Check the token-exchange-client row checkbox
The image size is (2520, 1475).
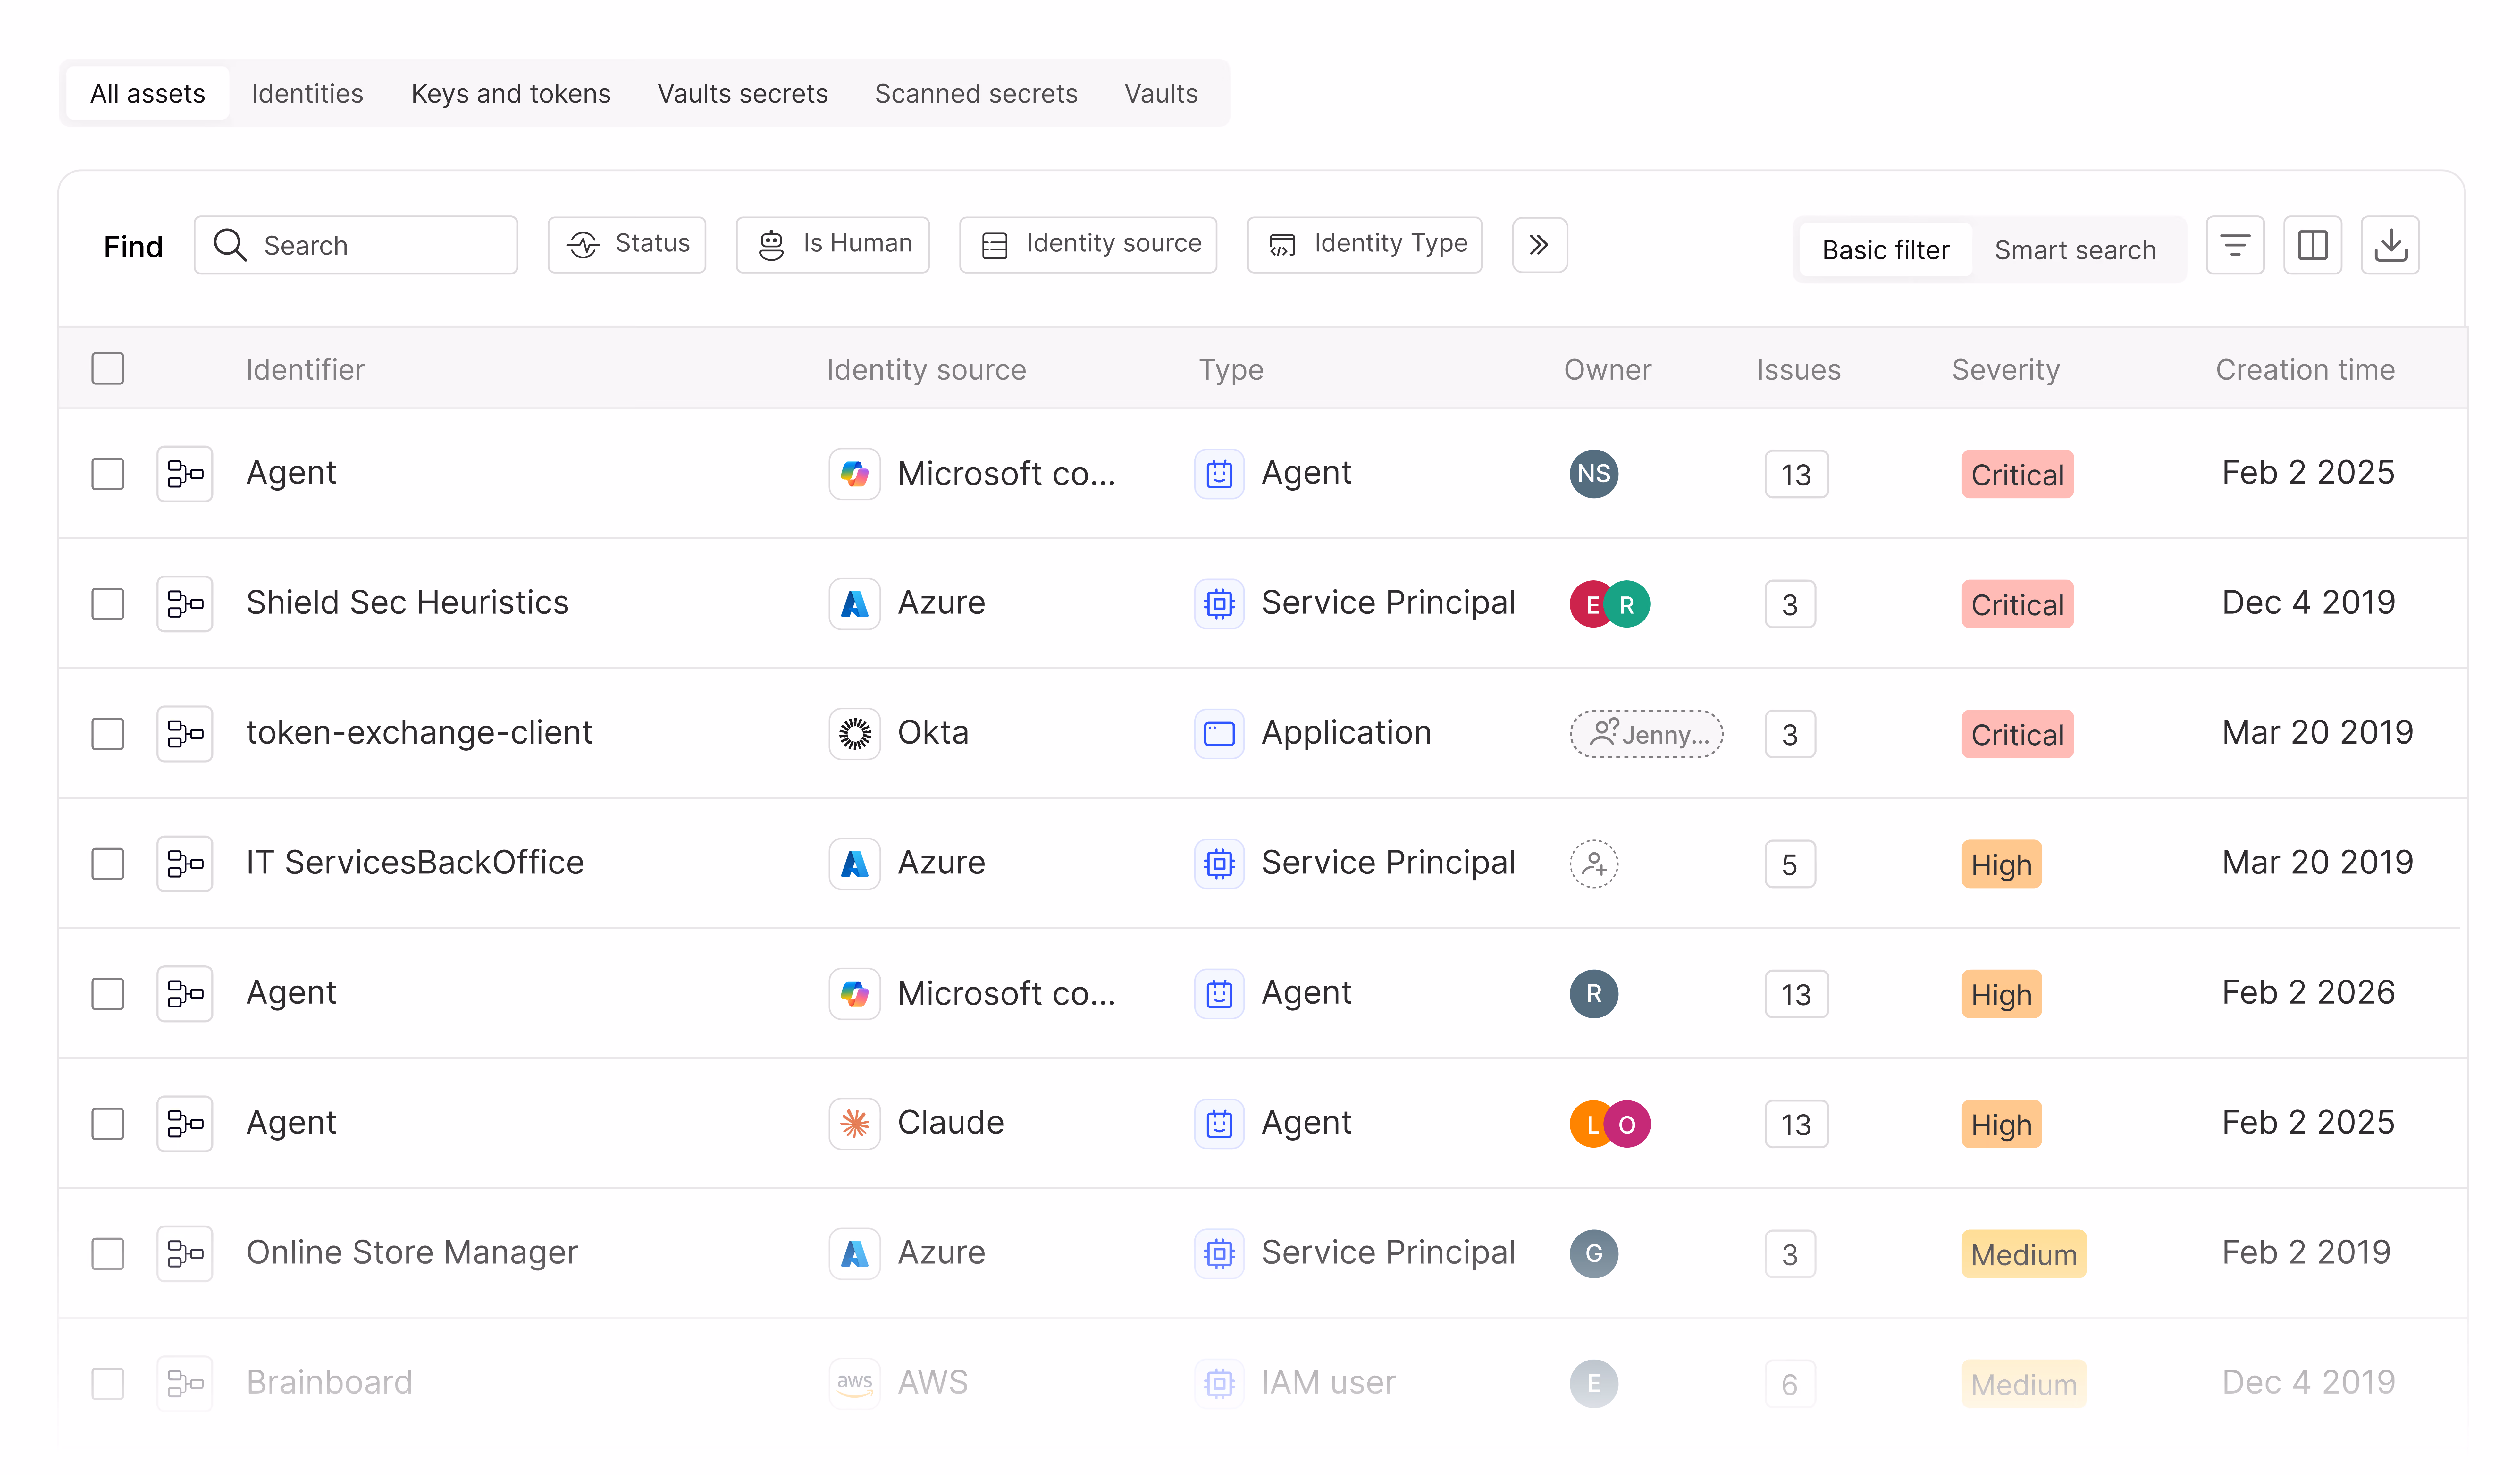(x=108, y=734)
